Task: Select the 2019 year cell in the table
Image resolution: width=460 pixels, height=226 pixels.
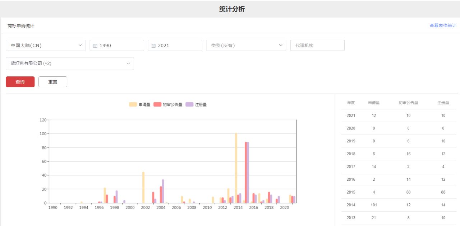Action: pyautogui.click(x=351, y=141)
